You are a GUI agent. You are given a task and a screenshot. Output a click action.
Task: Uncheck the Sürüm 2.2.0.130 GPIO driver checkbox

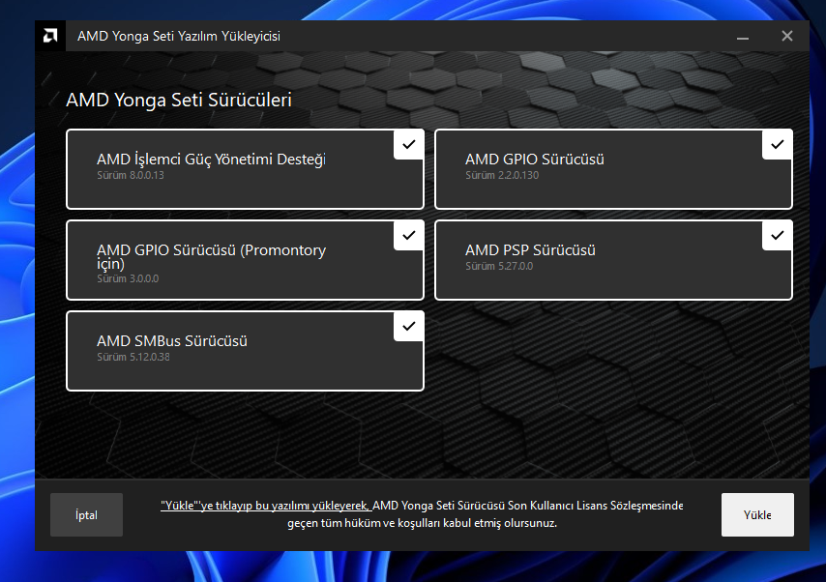pyautogui.click(x=777, y=144)
